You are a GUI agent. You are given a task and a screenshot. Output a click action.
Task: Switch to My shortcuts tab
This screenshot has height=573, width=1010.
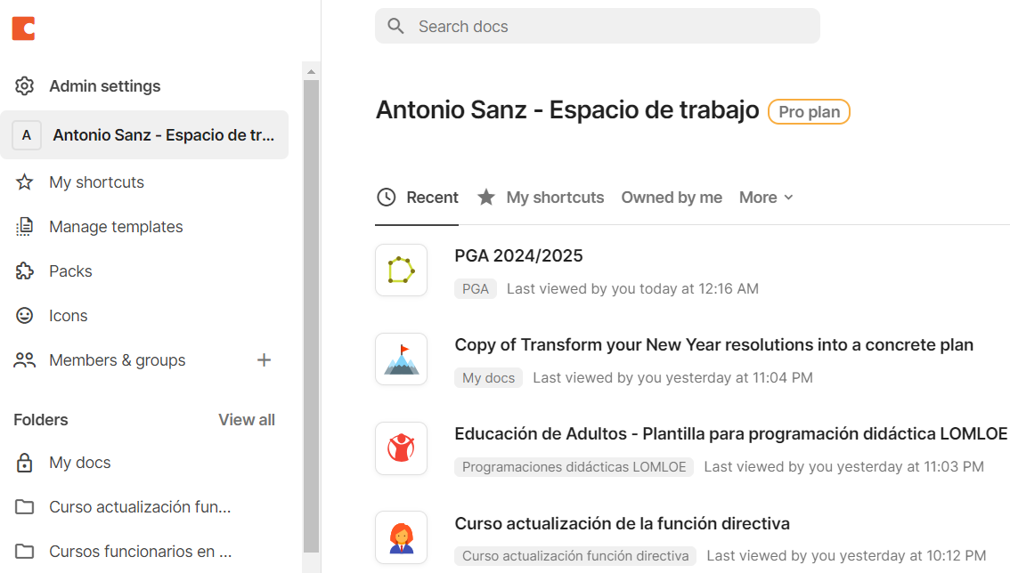[x=542, y=198]
